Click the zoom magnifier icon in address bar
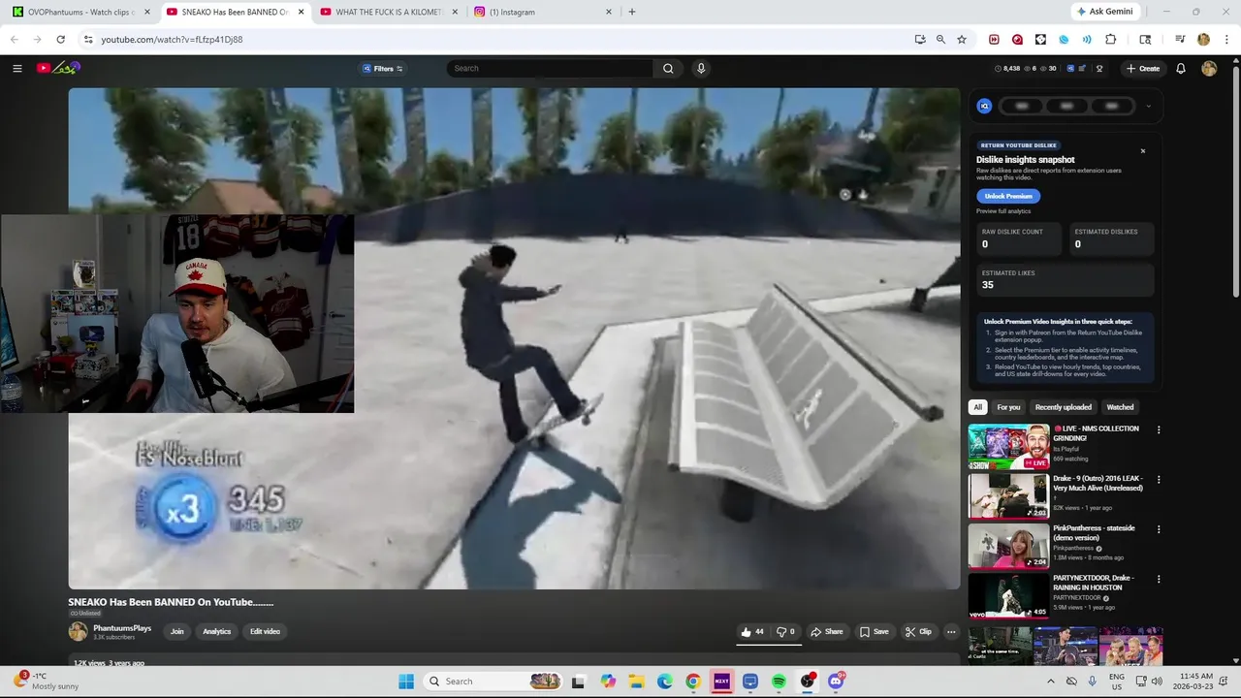Image resolution: width=1241 pixels, height=698 pixels. 940,40
